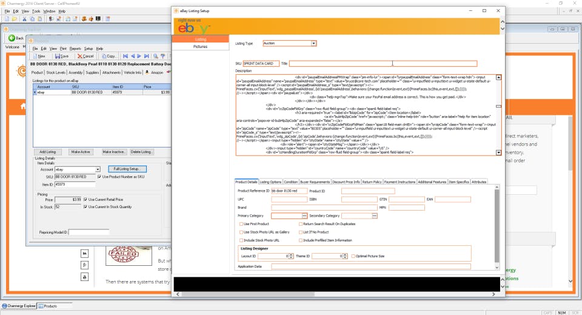
Task: Switch to the Listing Options tab
Action: click(270, 182)
